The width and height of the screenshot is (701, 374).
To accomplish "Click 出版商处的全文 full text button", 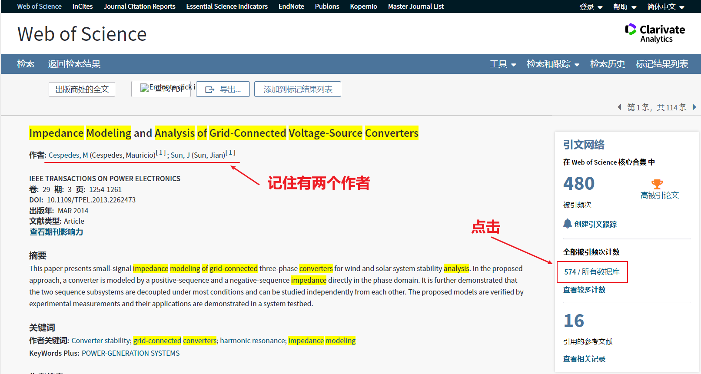I will [x=82, y=89].
